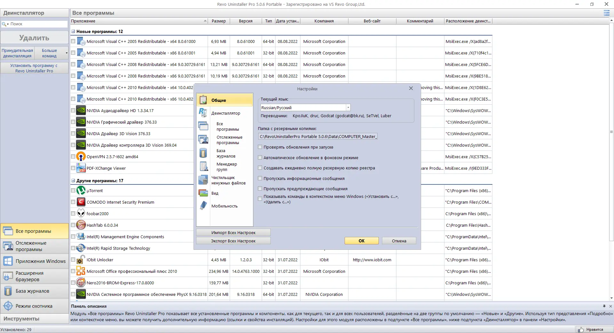Image resolution: width=614 pixels, height=333 pixels.
Task: Click the Uninstaller settings icon in dialog
Action: pyautogui.click(x=203, y=113)
